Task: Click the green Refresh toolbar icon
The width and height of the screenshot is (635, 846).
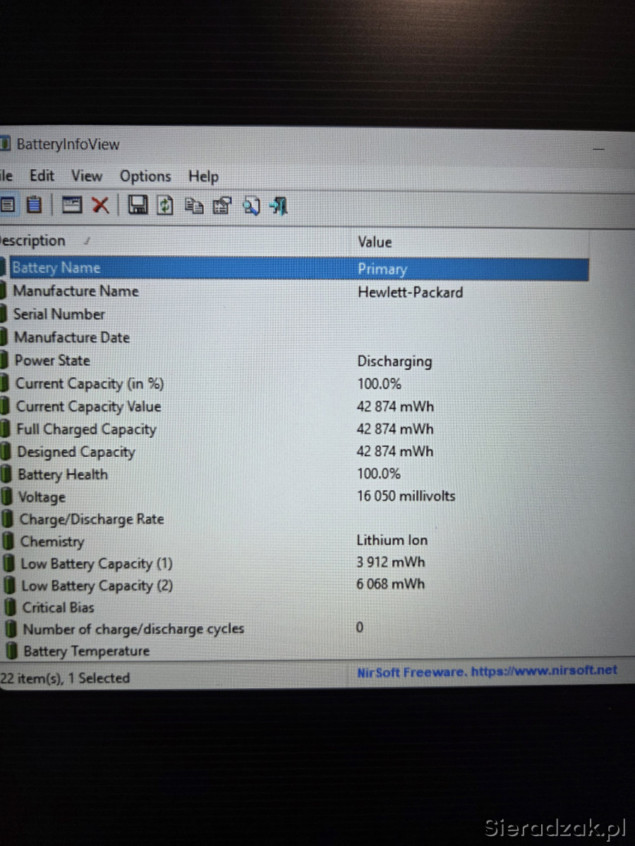Action: (x=165, y=205)
